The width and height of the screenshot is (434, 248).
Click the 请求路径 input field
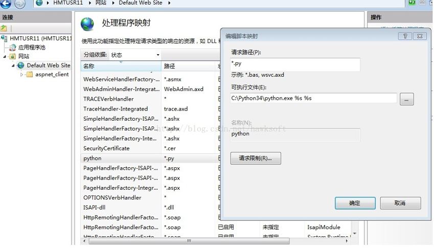295,64
